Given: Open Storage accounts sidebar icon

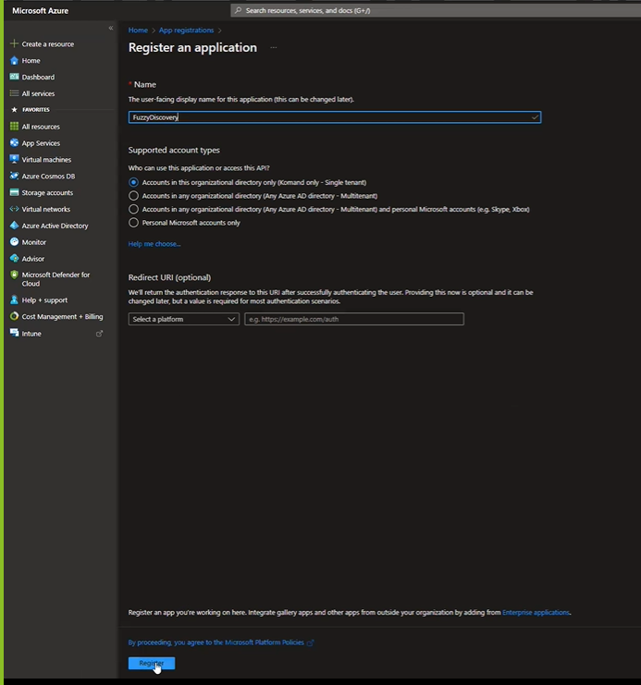Looking at the screenshot, I should point(14,193).
